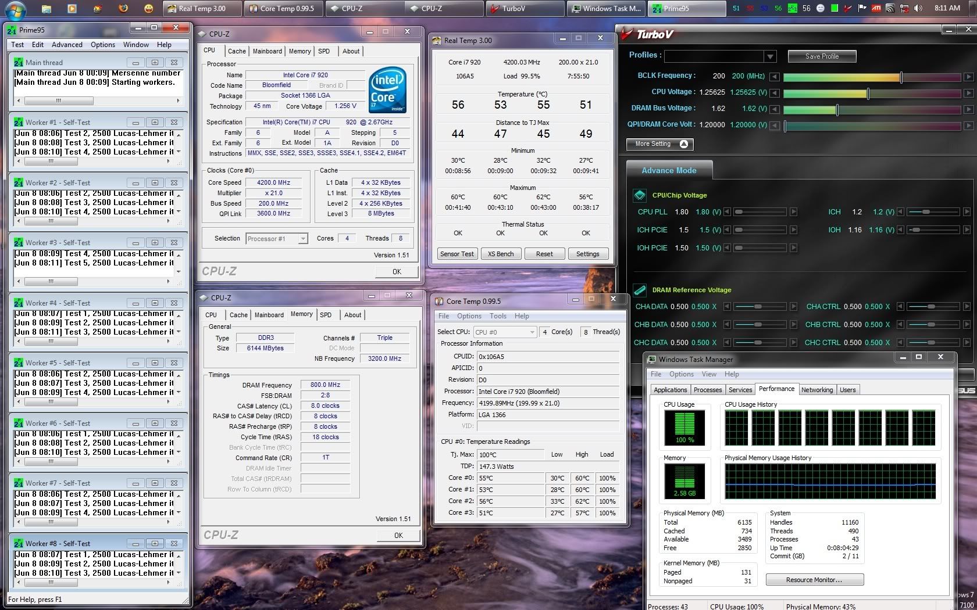Click the ATI tray icon

coord(876,8)
